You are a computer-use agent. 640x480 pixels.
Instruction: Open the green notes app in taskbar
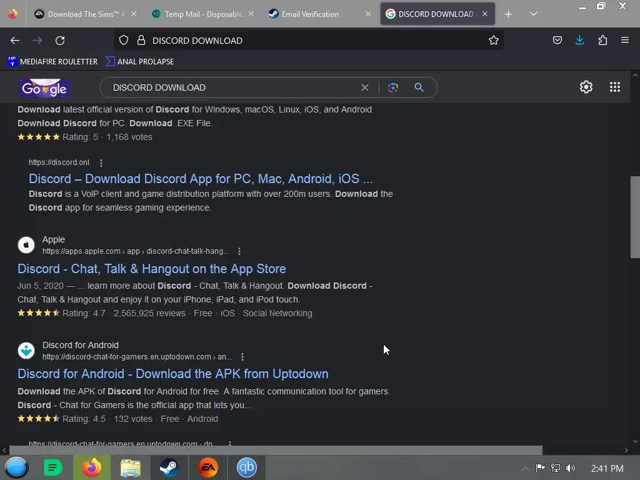(52, 467)
